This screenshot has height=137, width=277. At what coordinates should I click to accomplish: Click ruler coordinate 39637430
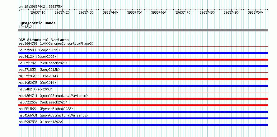tap(86, 12)
